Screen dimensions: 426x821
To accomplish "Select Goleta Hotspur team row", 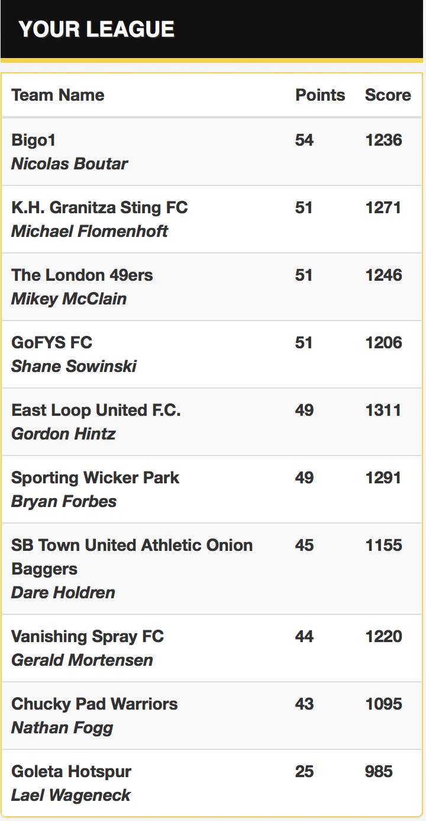I will (212, 783).
